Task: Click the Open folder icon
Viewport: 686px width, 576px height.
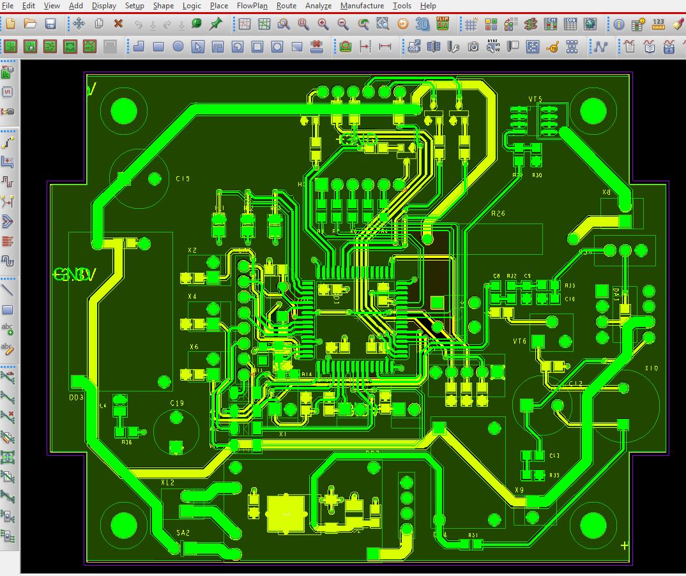Action: (x=30, y=24)
